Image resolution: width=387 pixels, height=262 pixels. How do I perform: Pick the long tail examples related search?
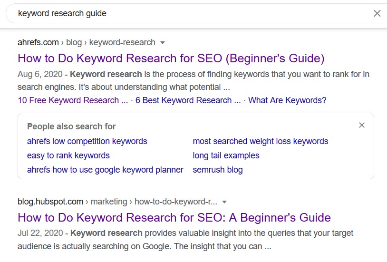(226, 155)
